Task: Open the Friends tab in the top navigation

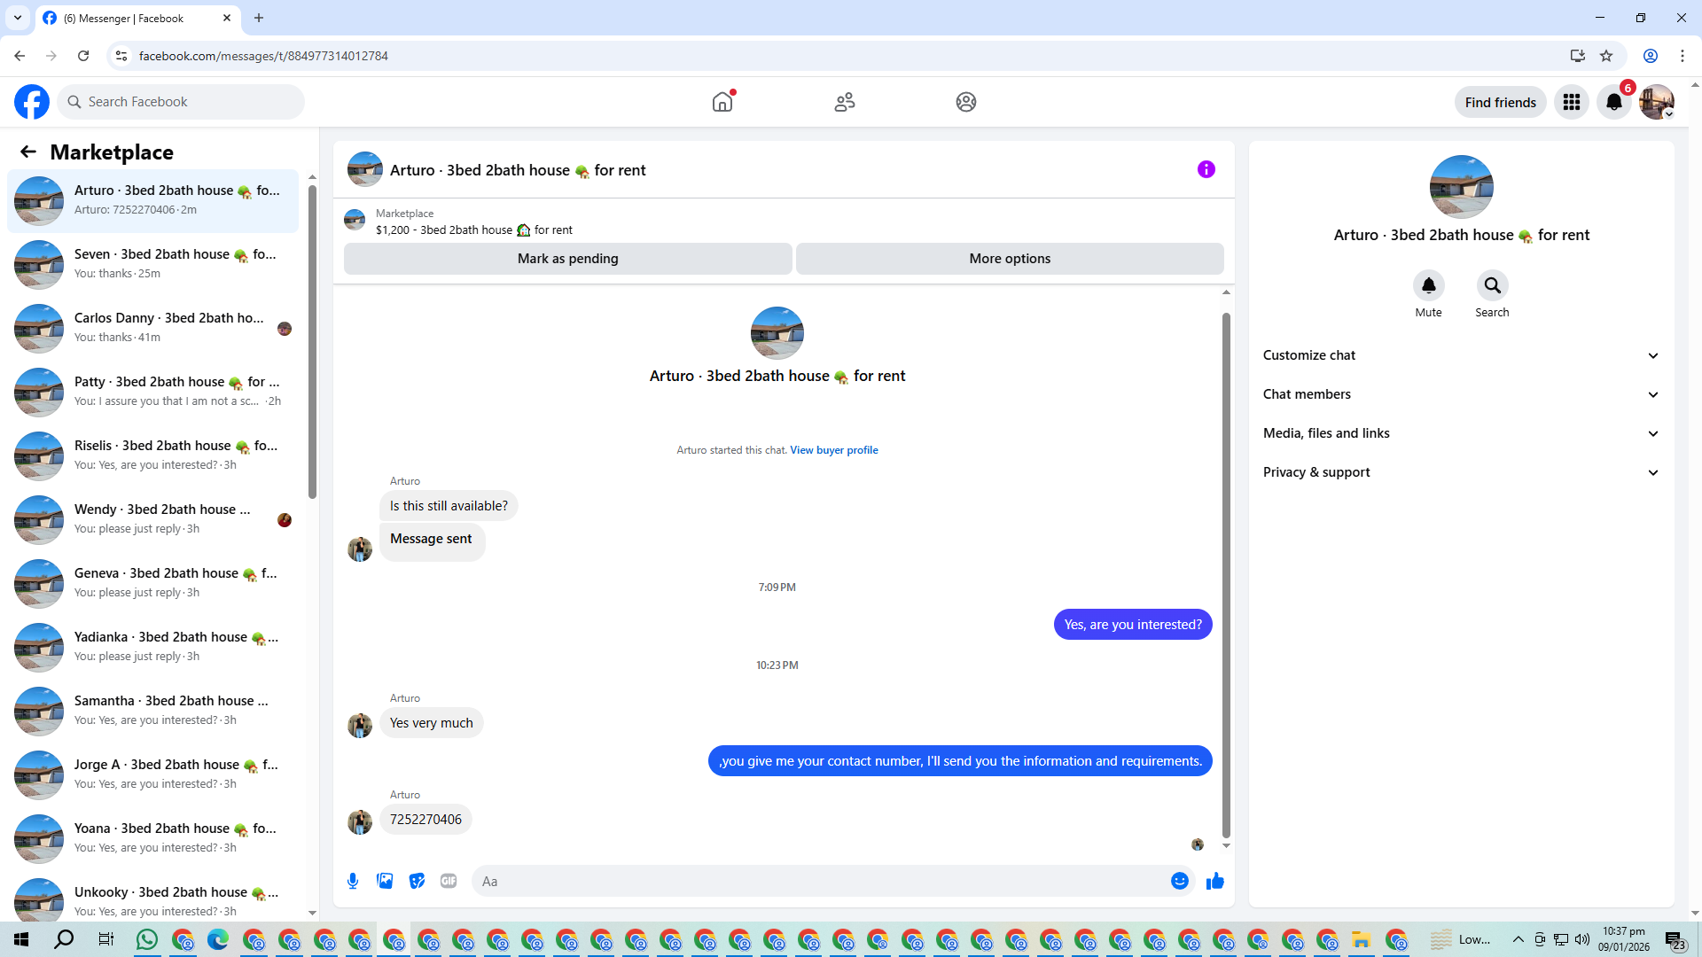Action: (x=844, y=102)
